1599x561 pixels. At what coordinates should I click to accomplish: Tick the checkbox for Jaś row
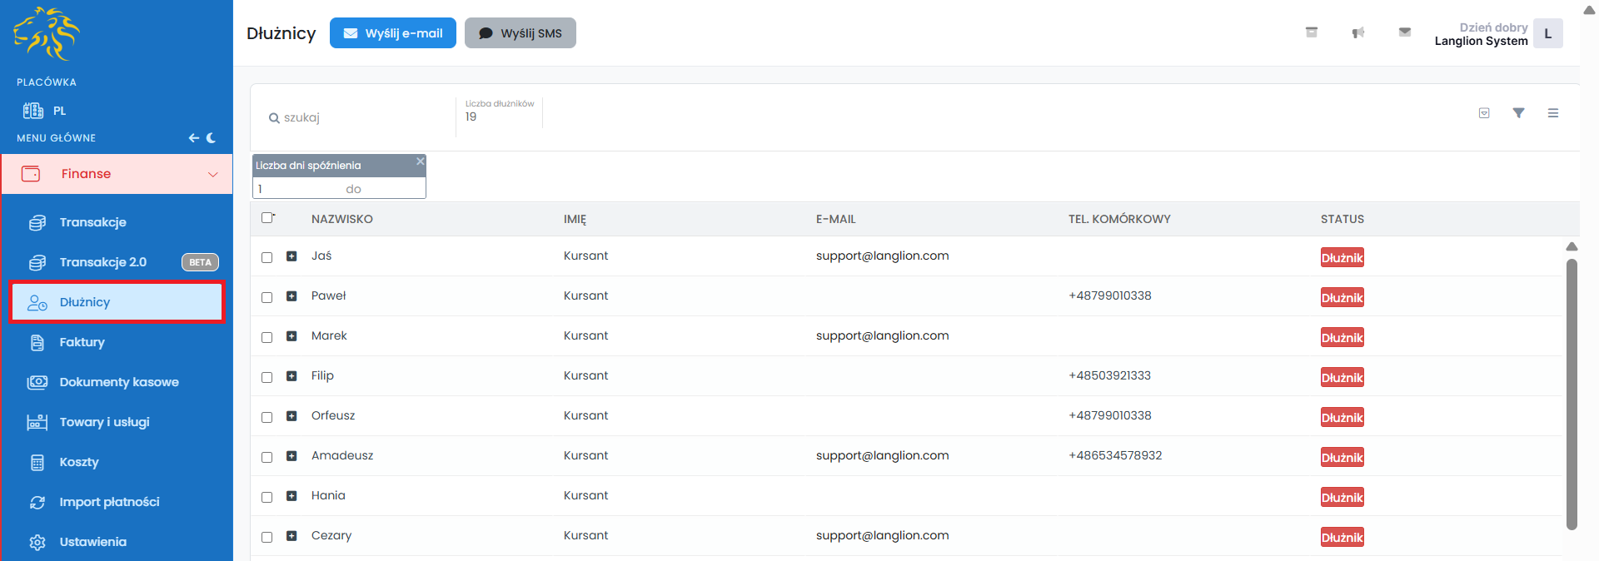[x=267, y=257]
